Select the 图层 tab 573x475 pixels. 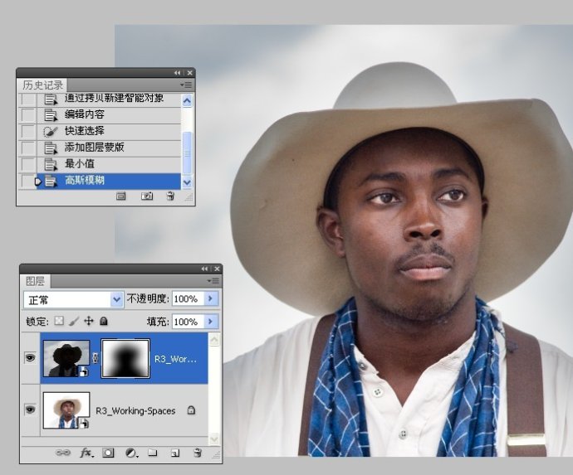(35, 281)
